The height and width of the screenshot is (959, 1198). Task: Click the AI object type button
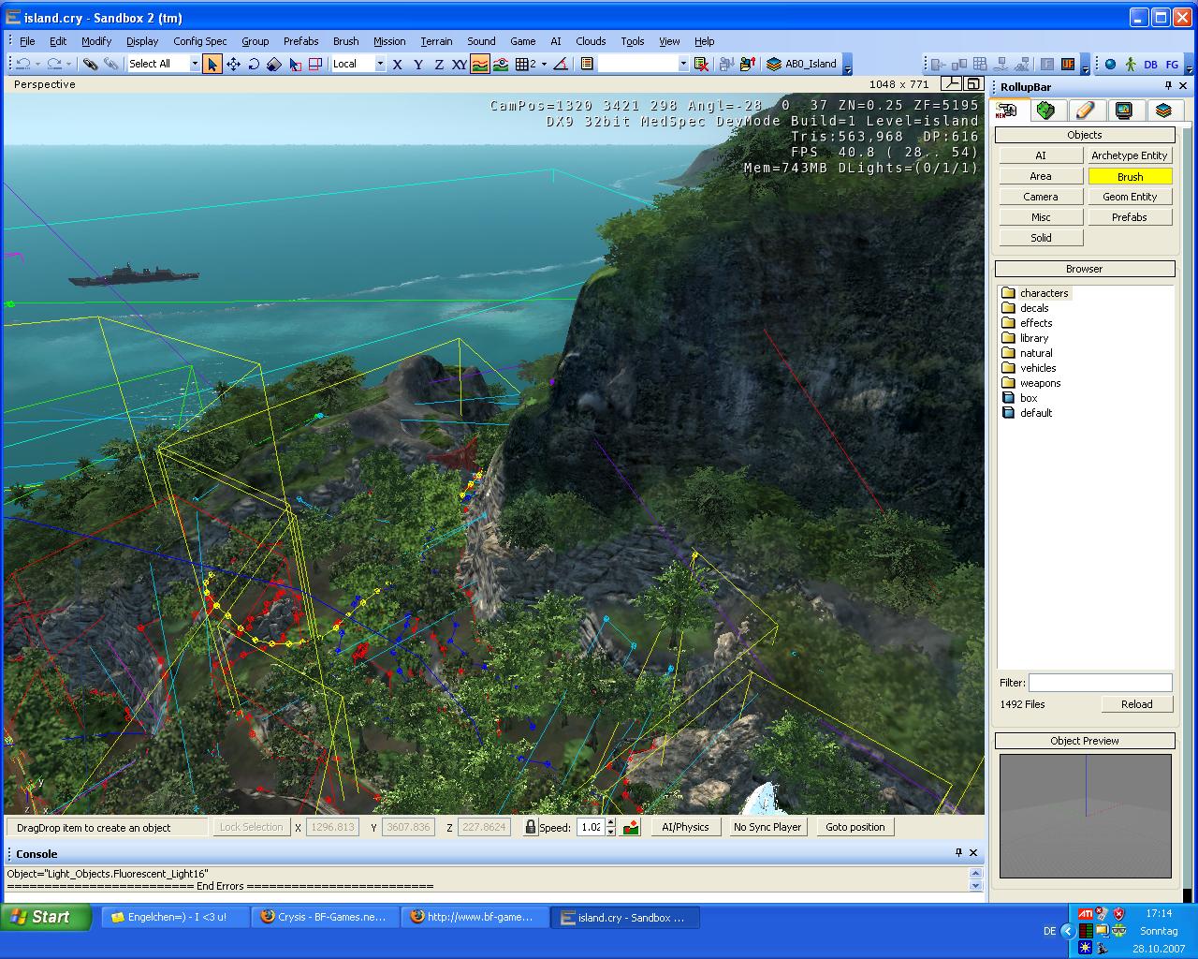coord(1041,155)
